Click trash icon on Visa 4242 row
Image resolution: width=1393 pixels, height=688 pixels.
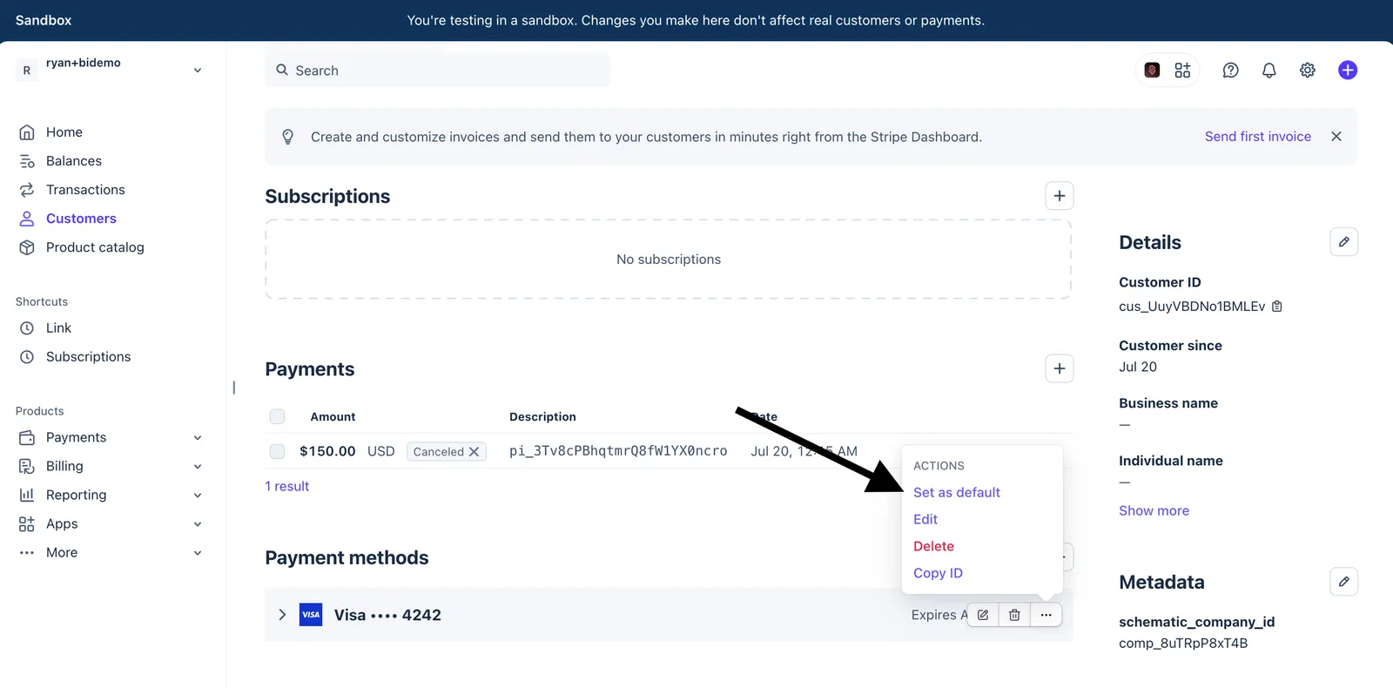click(x=1014, y=615)
